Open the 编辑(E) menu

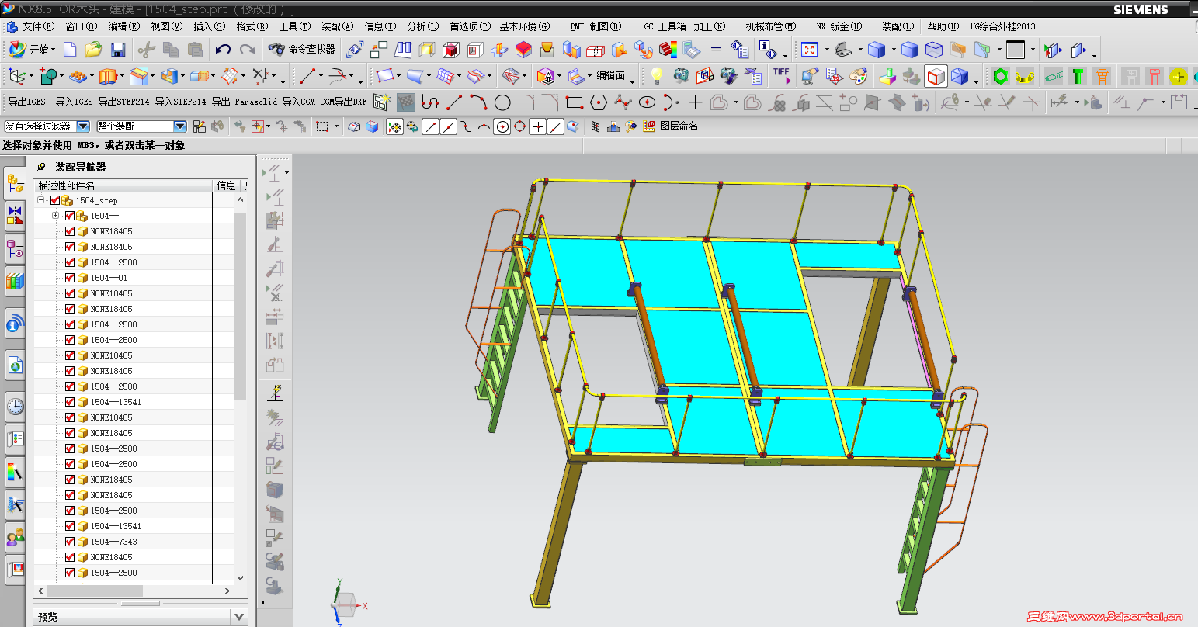click(x=124, y=26)
